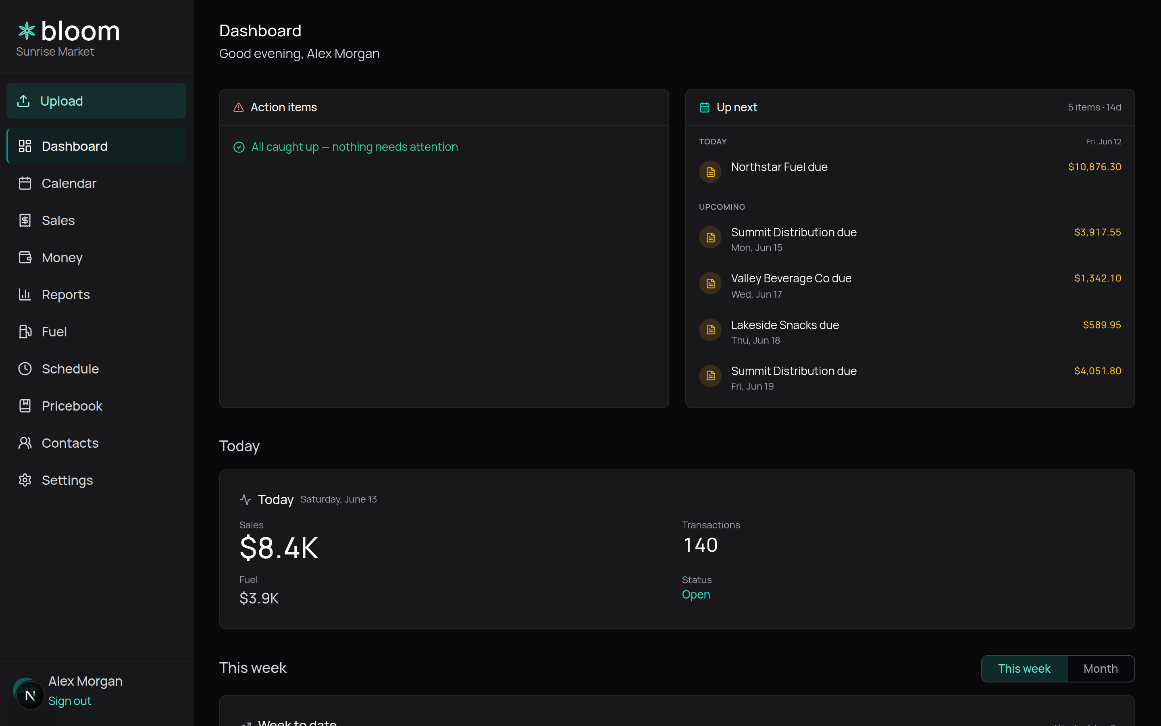This screenshot has width=1161, height=726.
Task: Click the Summit Distribution Jun 15 invoice icon
Action: pos(710,237)
